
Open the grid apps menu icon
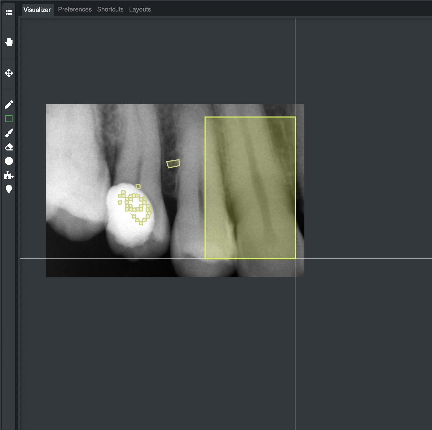pos(9,12)
